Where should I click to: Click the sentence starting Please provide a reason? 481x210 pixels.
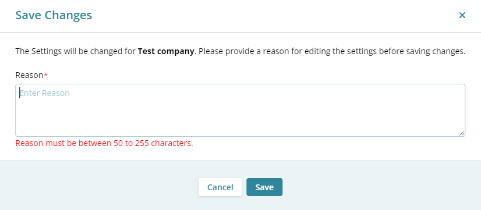332,51
